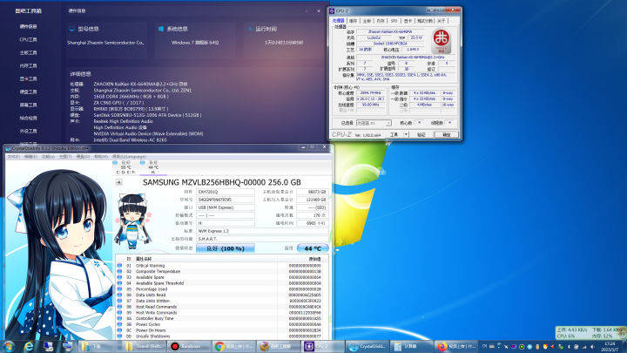627x353 pixels.
Task: Click the 硬件信息 sidebar entry in toolbox
Action: [29, 26]
